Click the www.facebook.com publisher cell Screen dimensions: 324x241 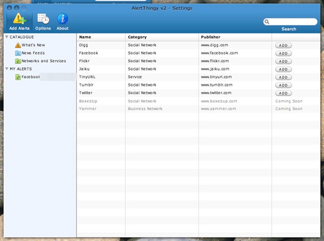point(219,53)
